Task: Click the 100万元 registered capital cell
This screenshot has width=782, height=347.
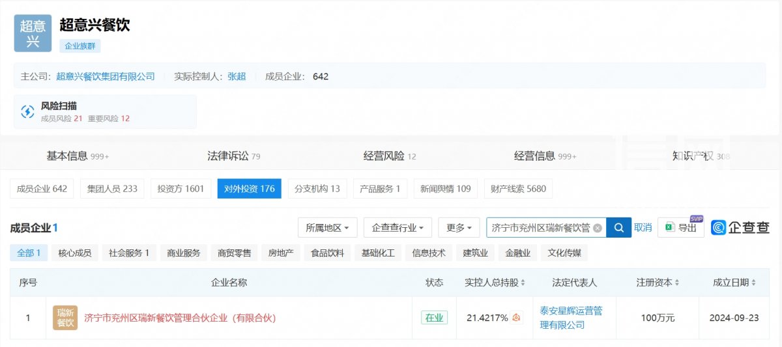Action: [x=658, y=318]
